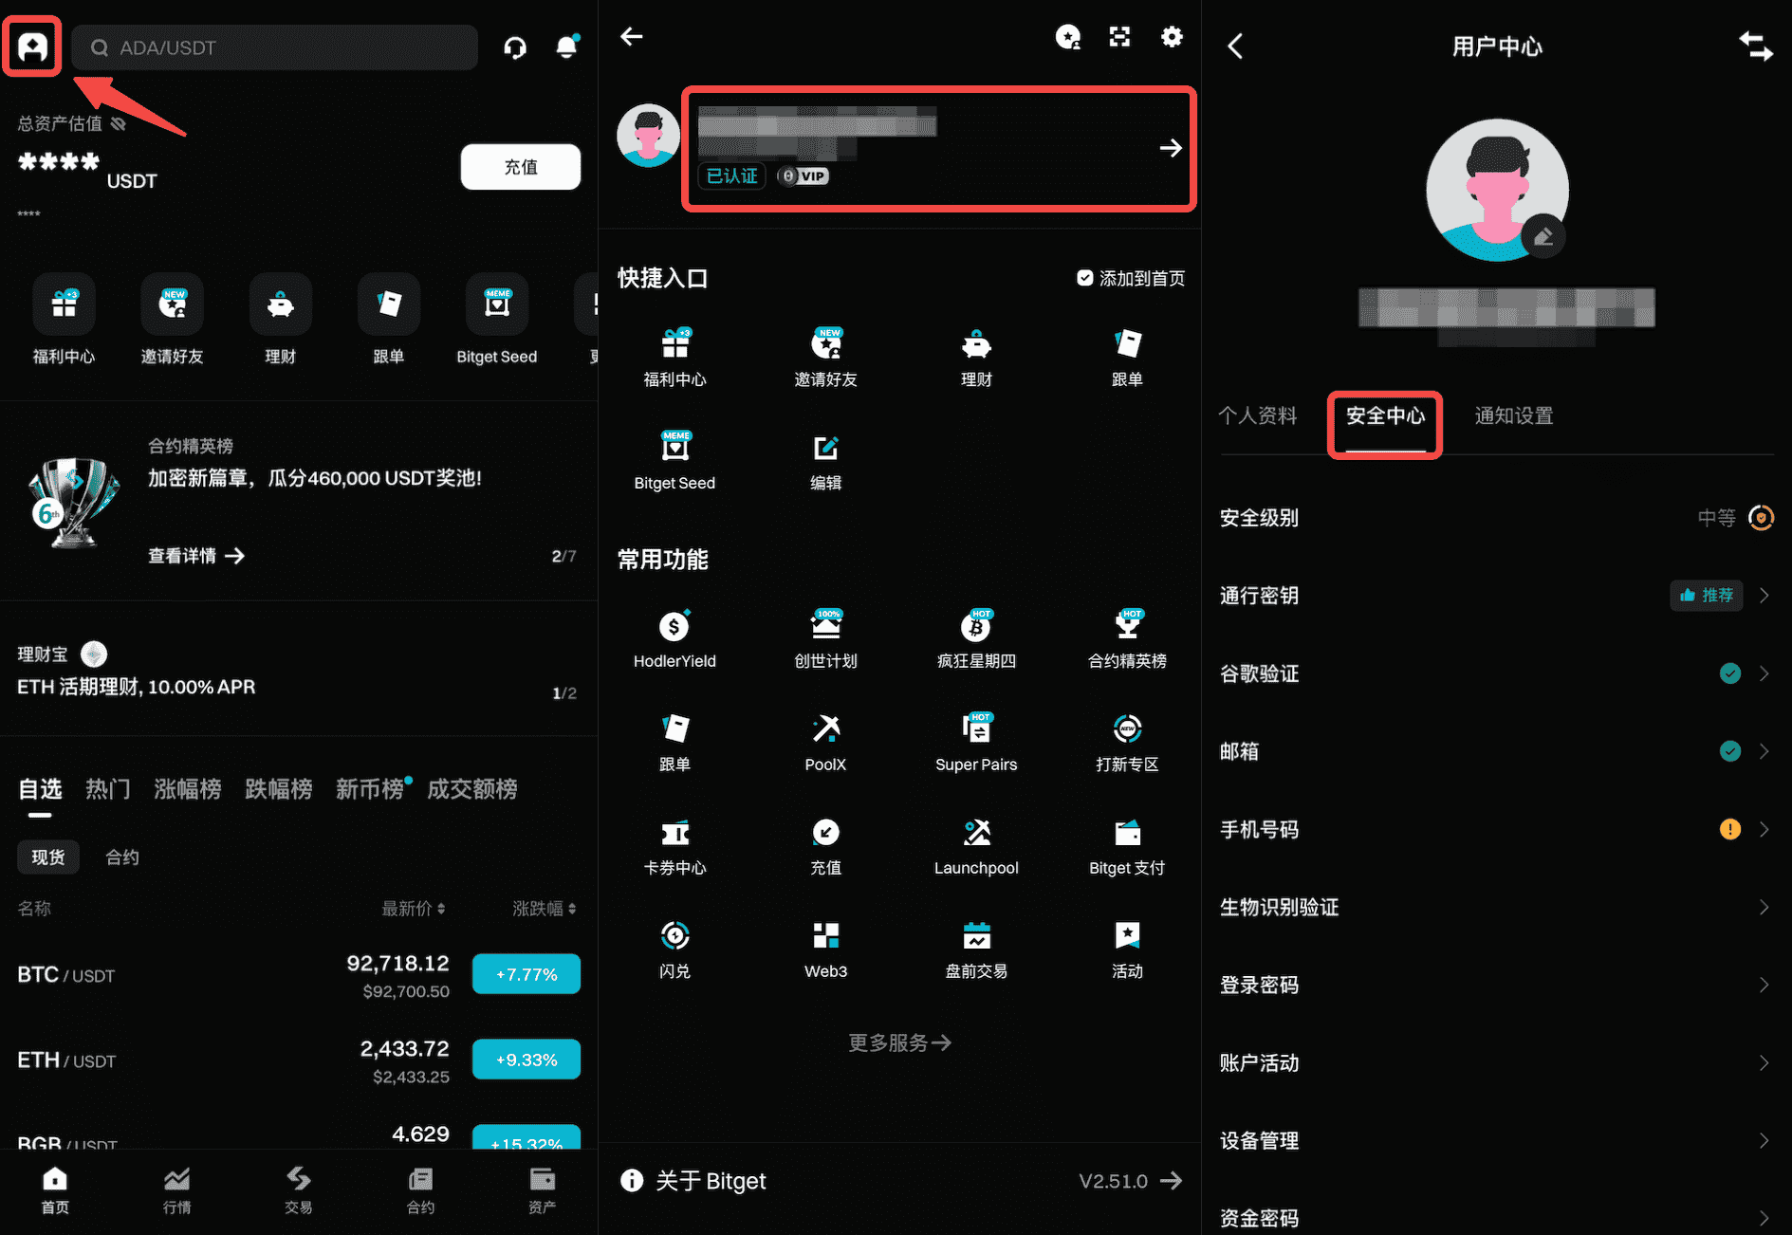Click ETH +9.33% change badge
Screen dimensions: 1792x1235
[527, 1060]
